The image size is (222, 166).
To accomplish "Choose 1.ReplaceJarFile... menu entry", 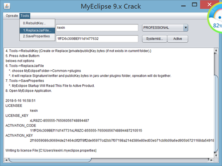I will point(37,30).
